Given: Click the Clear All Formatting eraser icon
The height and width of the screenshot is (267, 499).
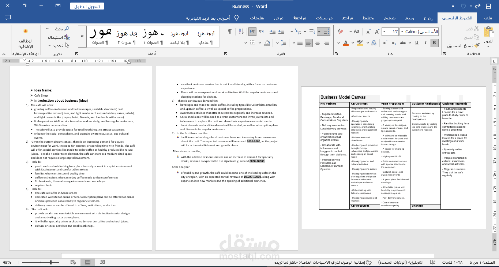Looking at the screenshot, I should tap(340, 32).
